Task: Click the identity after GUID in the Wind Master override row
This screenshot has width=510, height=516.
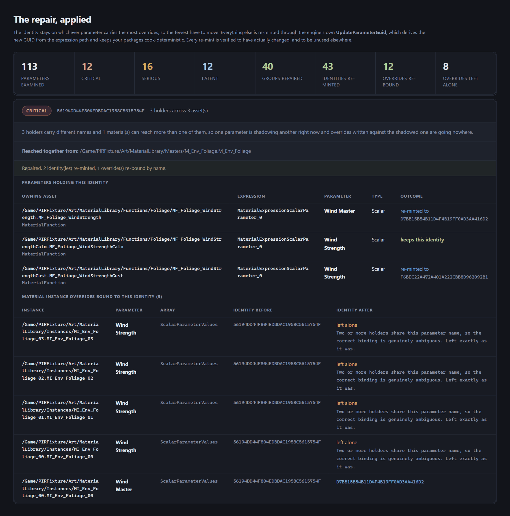Action: tap(380, 482)
